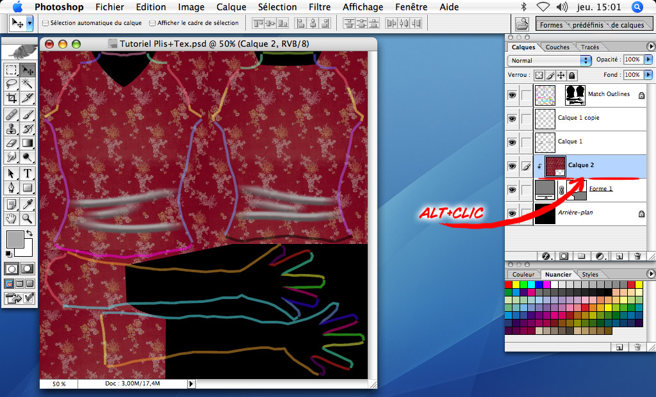This screenshot has width=656, height=397.
Task: Toggle lock transparent pixels in Verrou
Action: point(539,76)
